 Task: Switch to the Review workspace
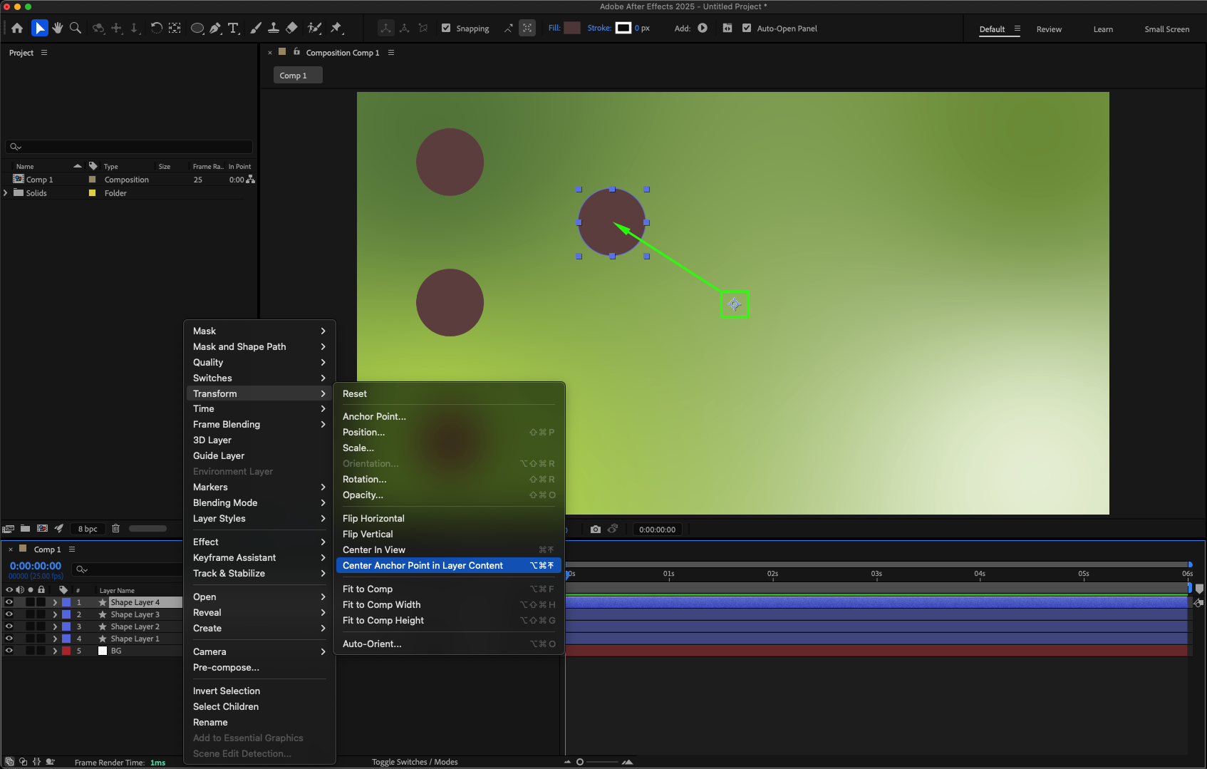tap(1048, 29)
